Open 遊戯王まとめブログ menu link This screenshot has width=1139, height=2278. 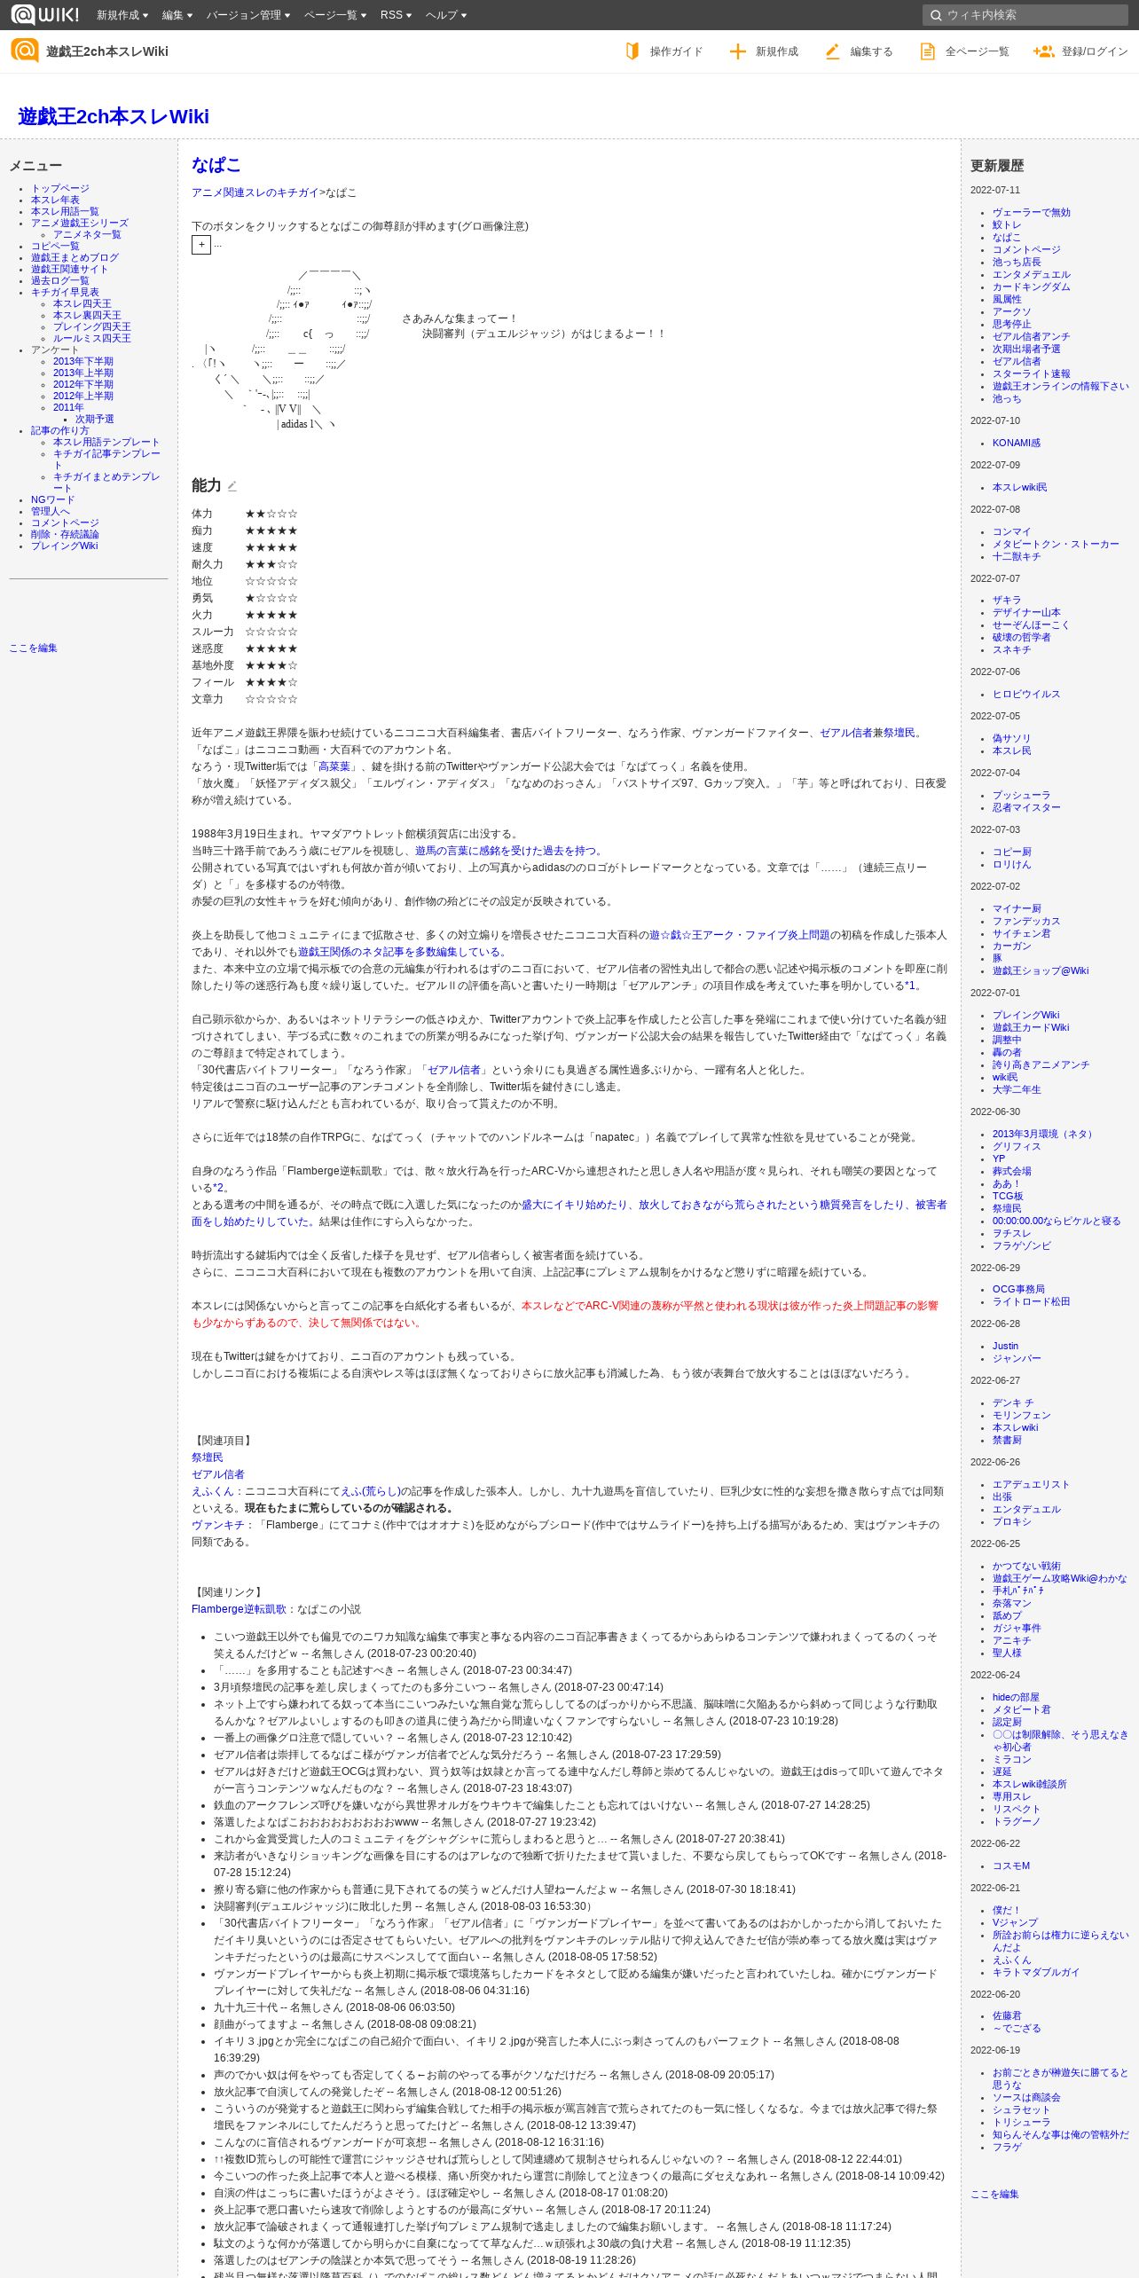pyautogui.click(x=75, y=258)
